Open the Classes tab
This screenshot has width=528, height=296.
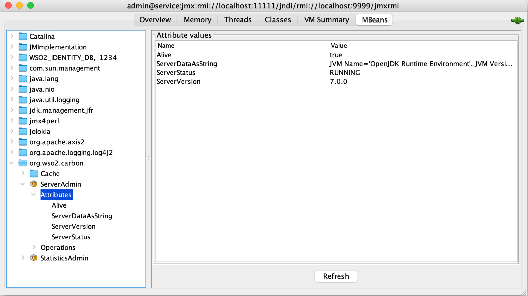278,20
